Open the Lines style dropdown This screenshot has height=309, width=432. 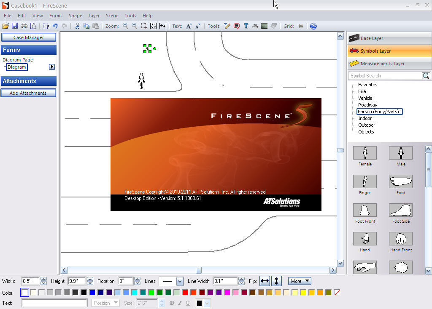pos(180,281)
